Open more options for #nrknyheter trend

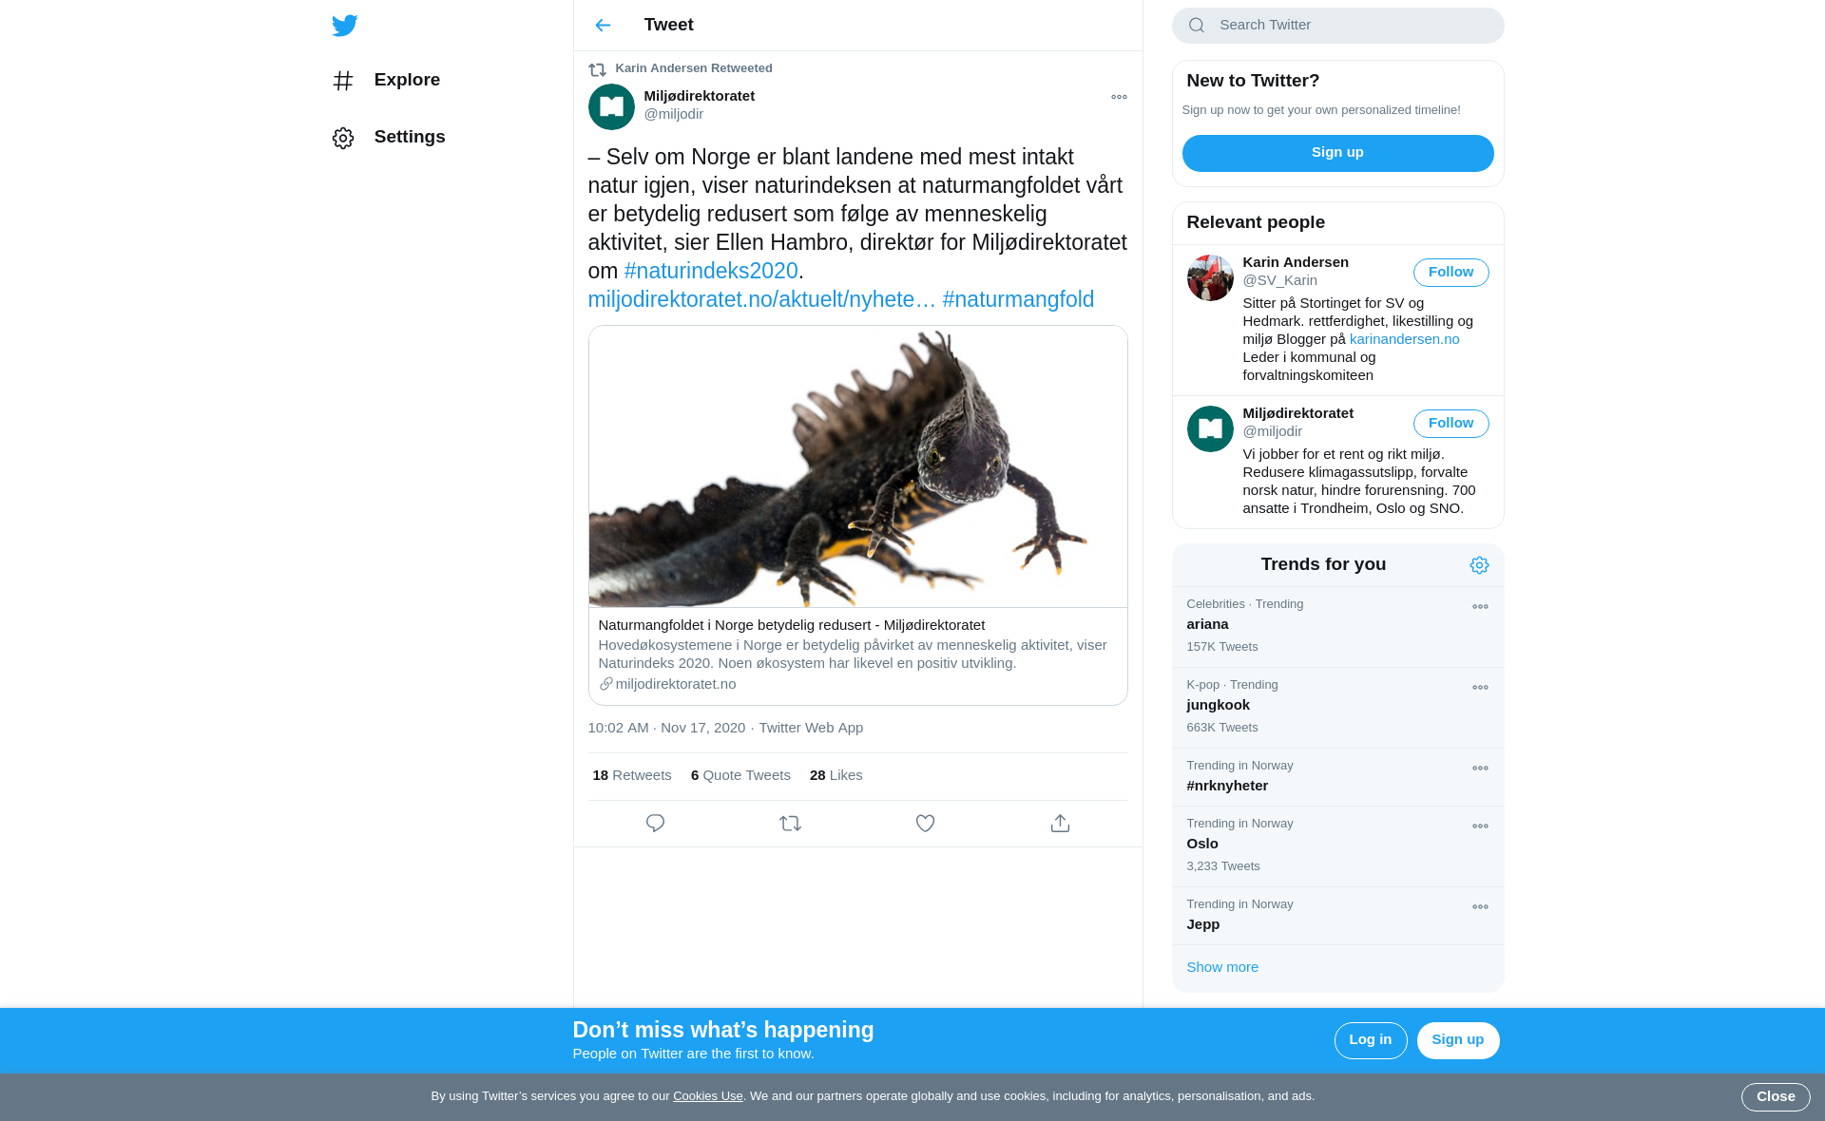tap(1480, 769)
